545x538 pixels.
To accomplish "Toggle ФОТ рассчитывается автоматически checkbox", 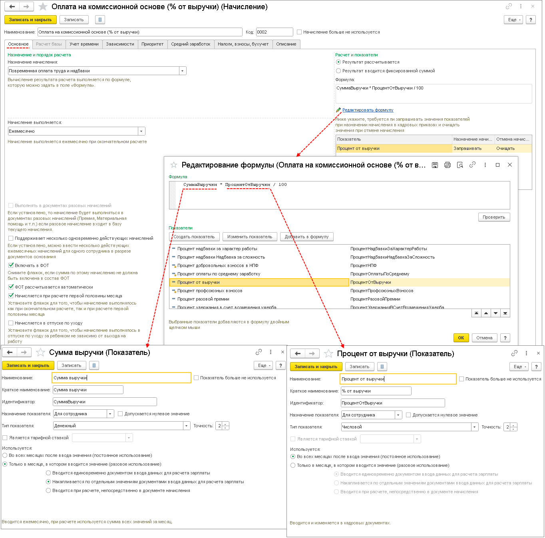I will (11, 287).
